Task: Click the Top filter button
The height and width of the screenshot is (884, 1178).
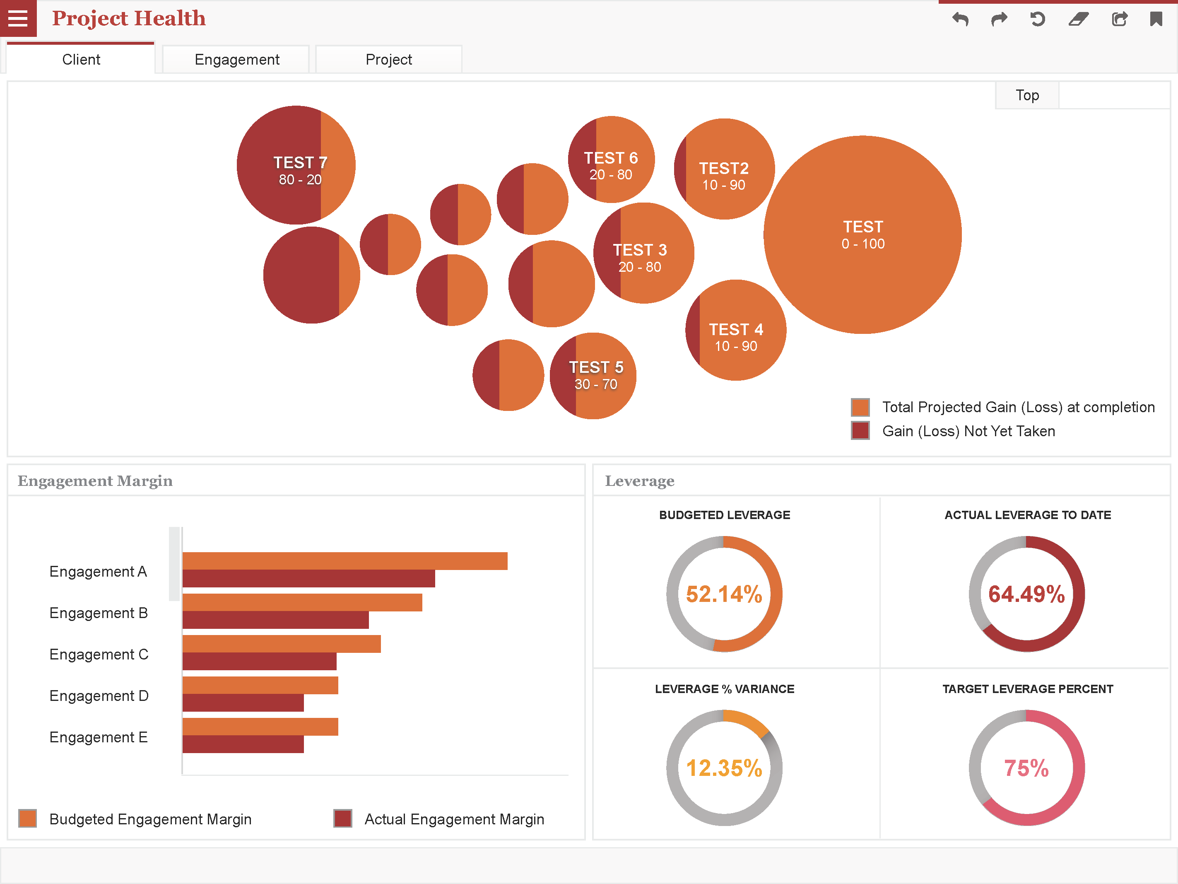Action: 1027,95
